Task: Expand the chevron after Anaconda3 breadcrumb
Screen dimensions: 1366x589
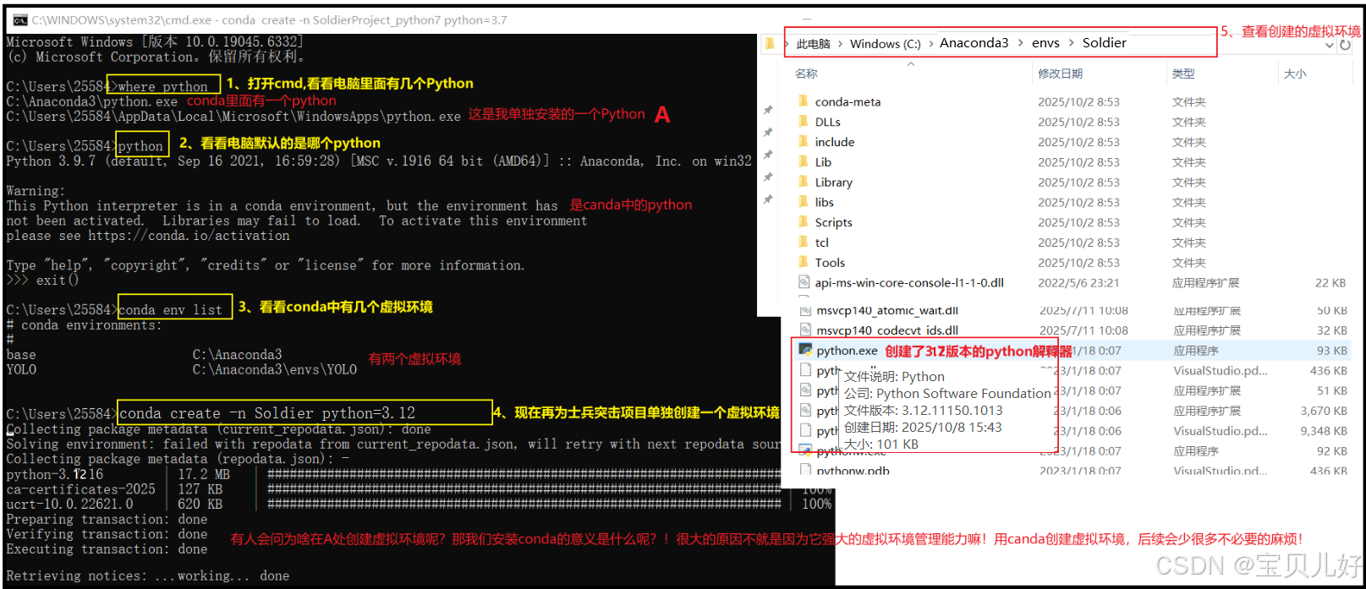Action: 1020,43
